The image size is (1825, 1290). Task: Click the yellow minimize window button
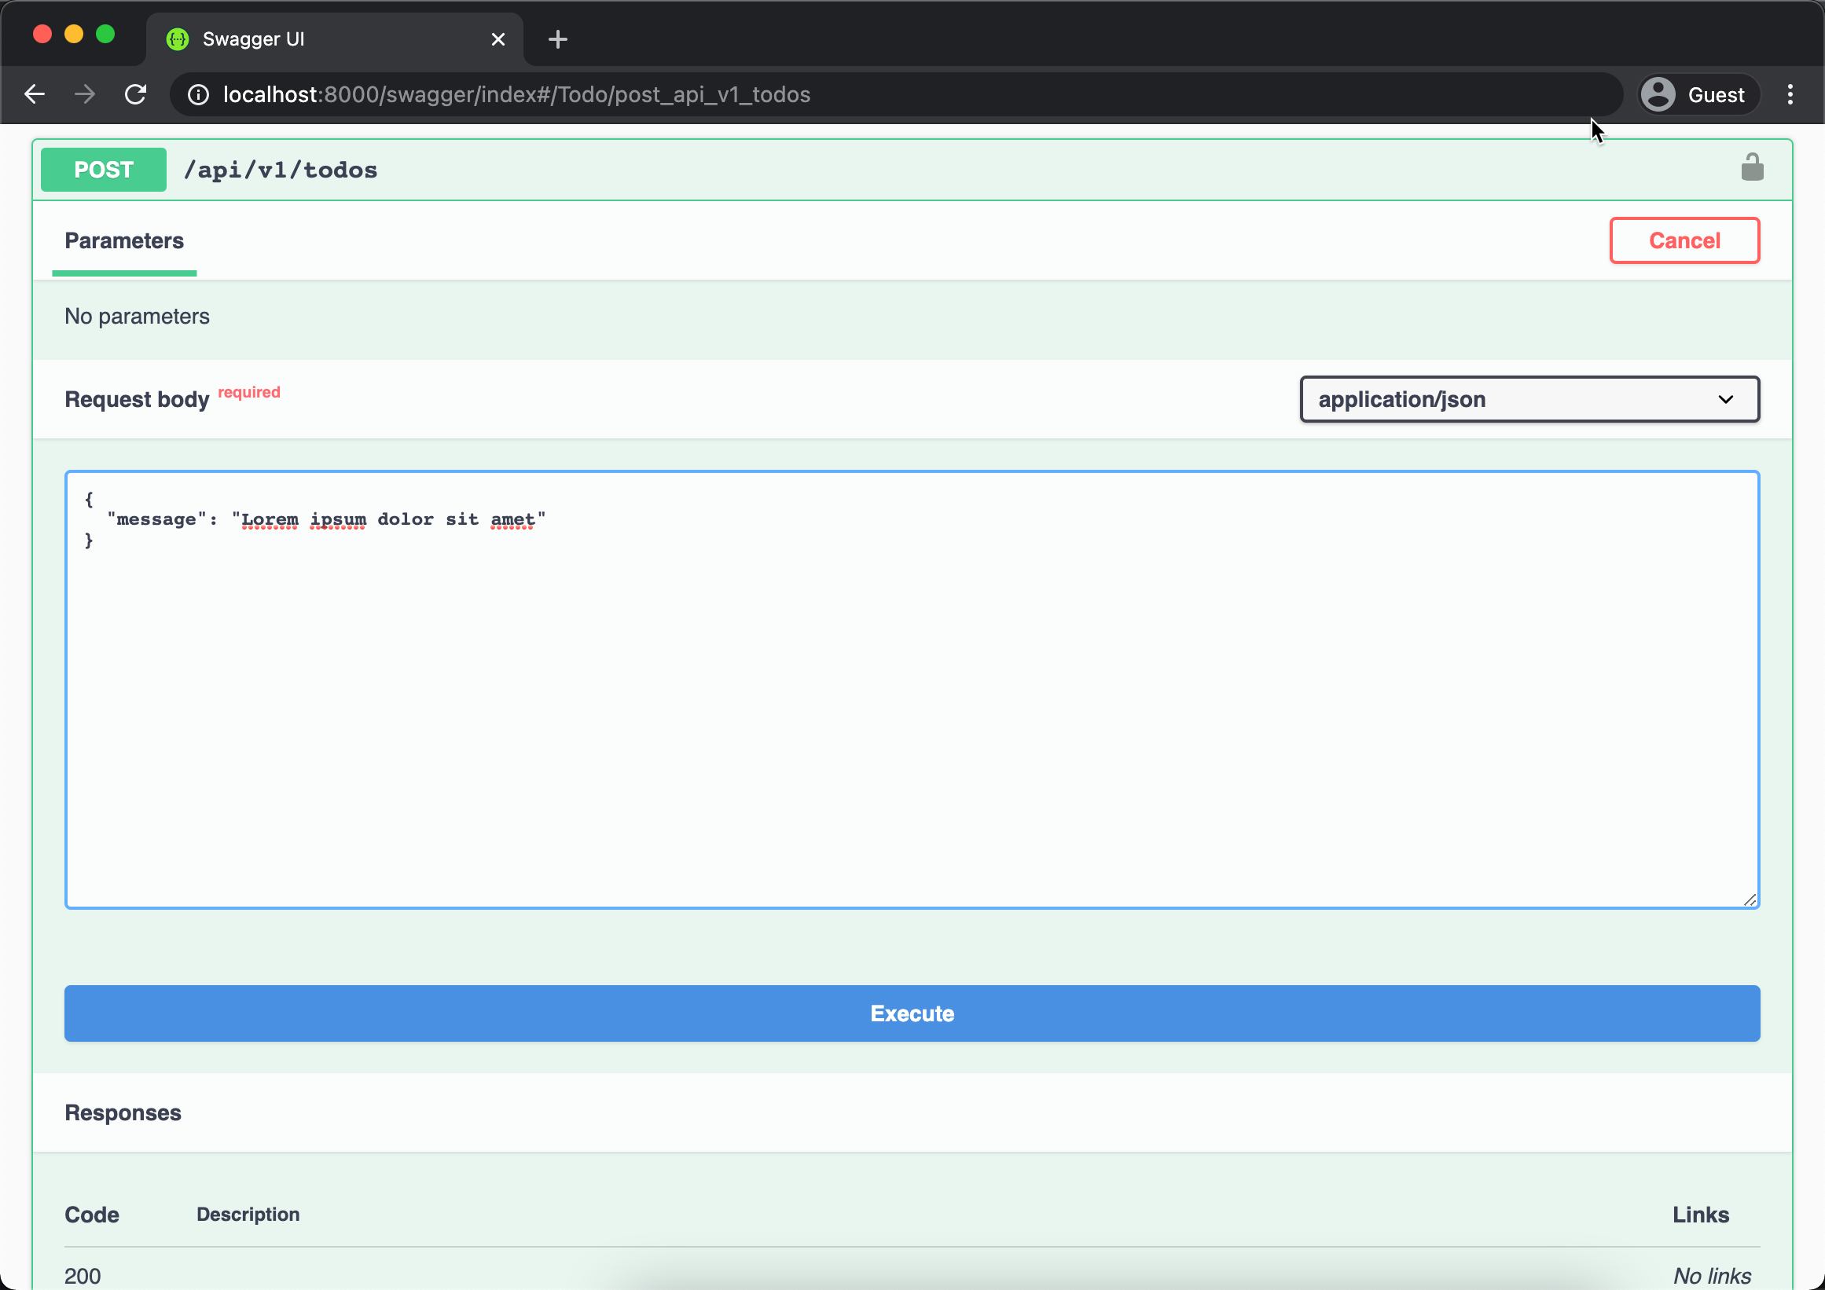(x=74, y=34)
